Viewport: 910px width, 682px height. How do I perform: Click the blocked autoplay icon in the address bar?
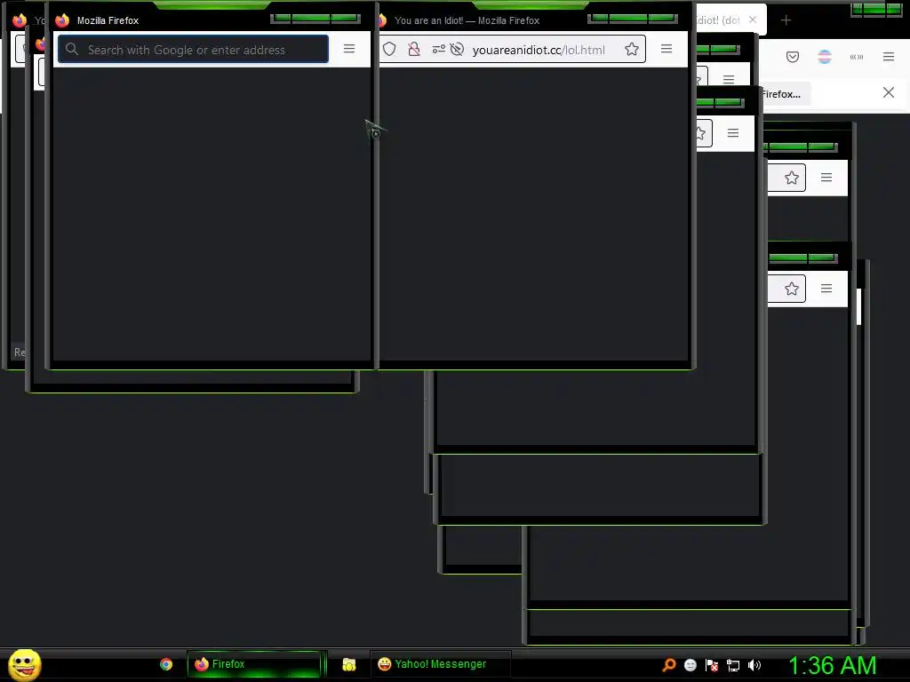pos(458,50)
